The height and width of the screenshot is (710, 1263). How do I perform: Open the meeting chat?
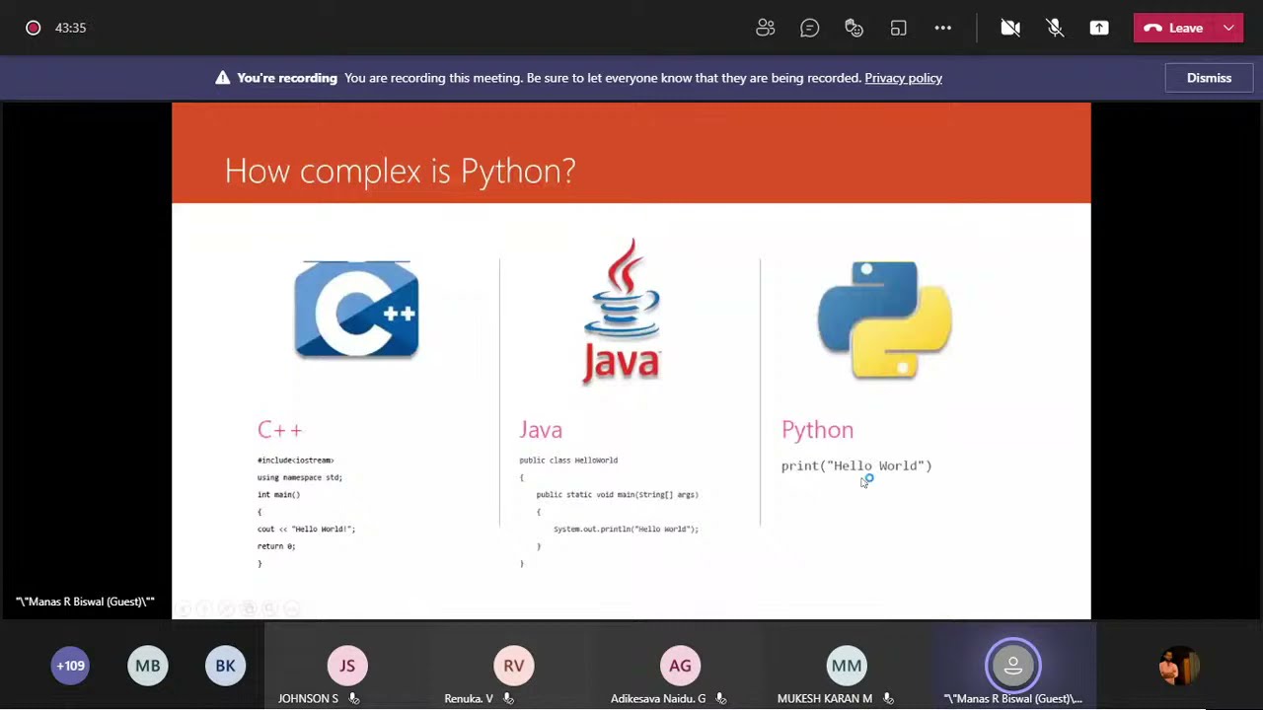(x=810, y=28)
